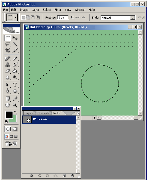
Task: Open the Filter menu
Action: 58,10
